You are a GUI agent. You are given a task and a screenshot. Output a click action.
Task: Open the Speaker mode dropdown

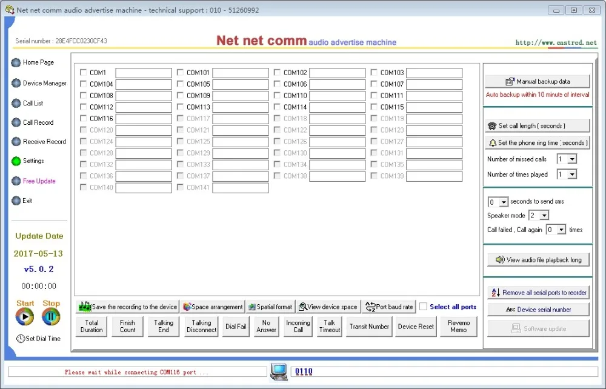click(x=544, y=216)
